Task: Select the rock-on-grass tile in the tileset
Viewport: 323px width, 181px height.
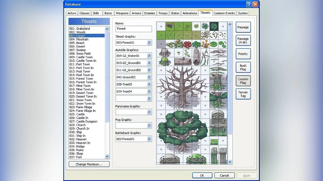Action: click(170, 26)
